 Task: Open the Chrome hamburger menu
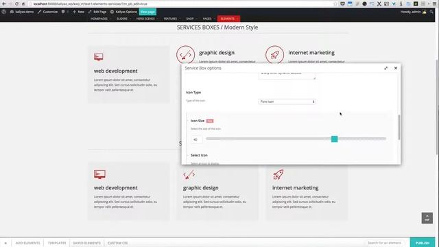coord(434,4)
